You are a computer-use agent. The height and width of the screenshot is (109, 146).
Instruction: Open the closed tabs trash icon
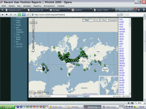coord(144,10)
